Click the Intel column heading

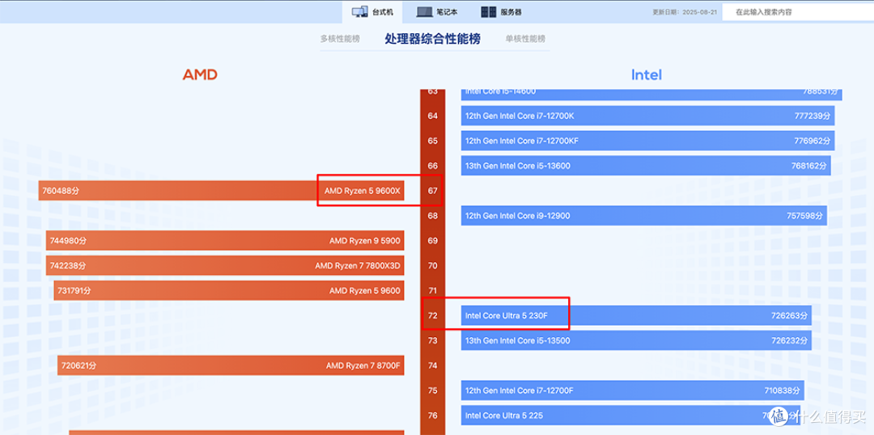(647, 74)
